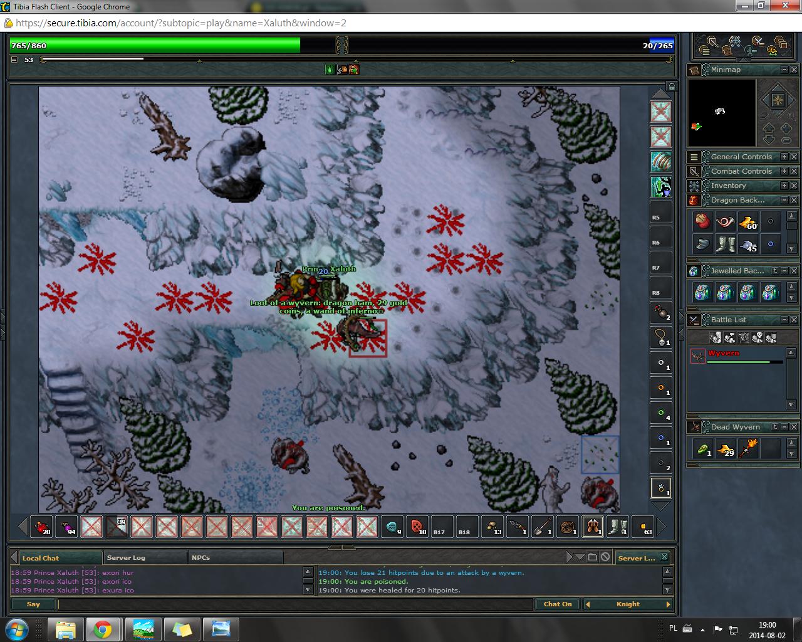This screenshot has height=642, width=802.
Task: Switch to the Server Log chat tab
Action: click(126, 557)
